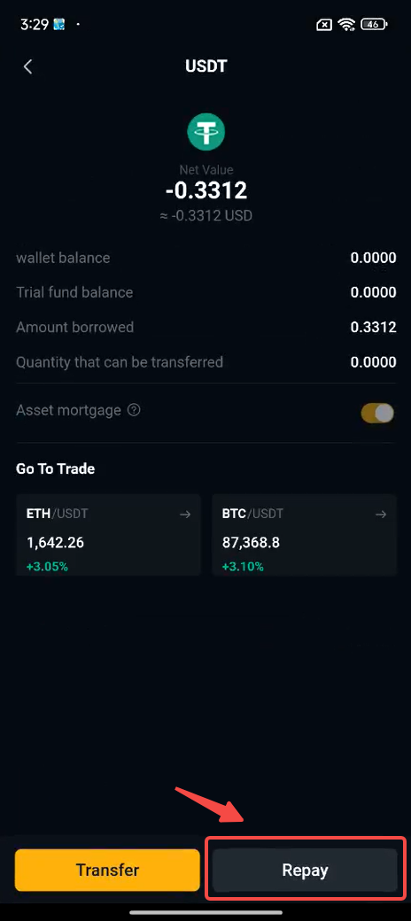Tap the Wi-Fi status icon
This screenshot has height=921, width=411.
pos(347,25)
